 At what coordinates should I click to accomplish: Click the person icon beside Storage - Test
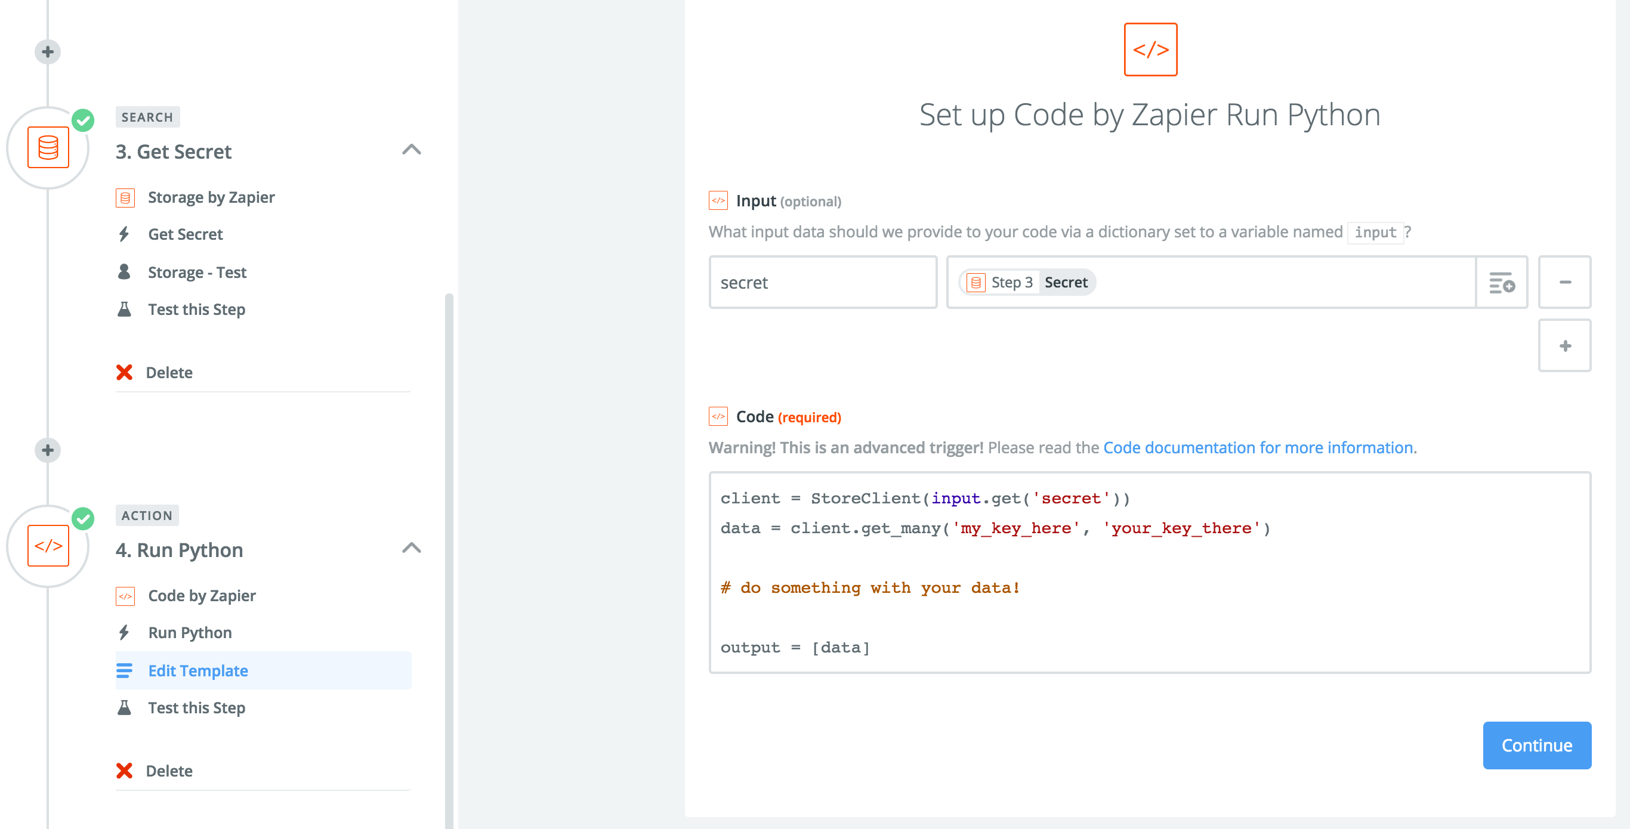tap(124, 272)
